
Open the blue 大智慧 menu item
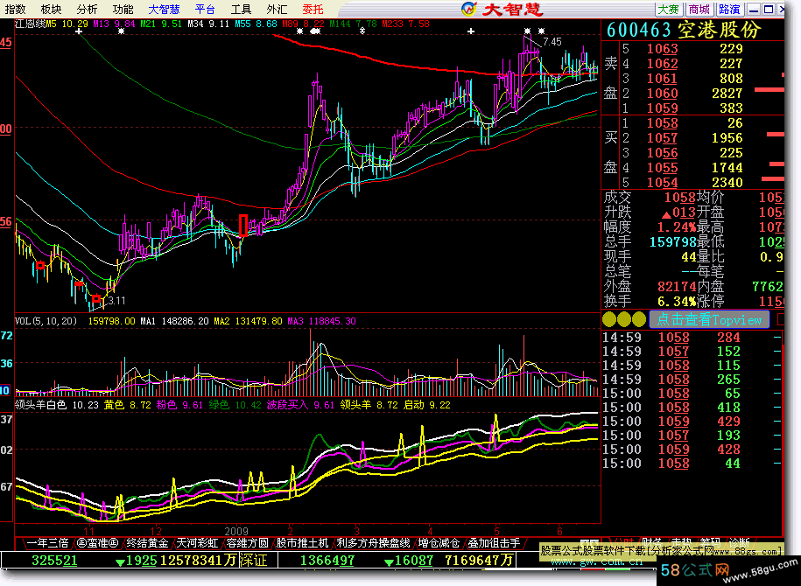click(x=164, y=10)
